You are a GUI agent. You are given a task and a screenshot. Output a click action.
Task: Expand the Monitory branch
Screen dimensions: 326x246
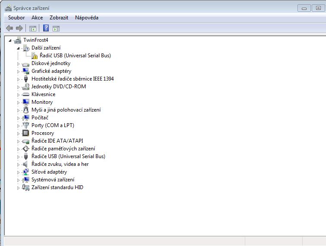click(18, 103)
